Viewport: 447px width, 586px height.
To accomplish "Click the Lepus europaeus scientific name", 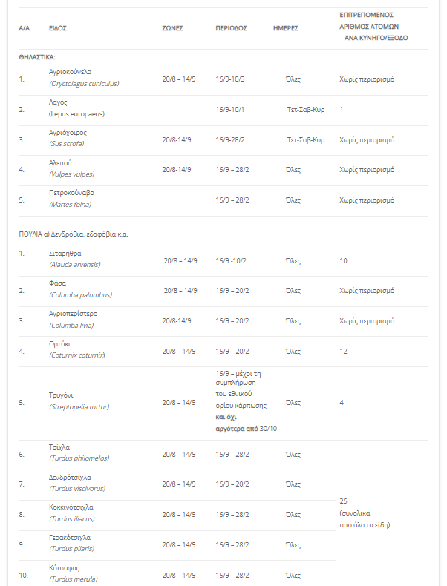I will (76, 114).
